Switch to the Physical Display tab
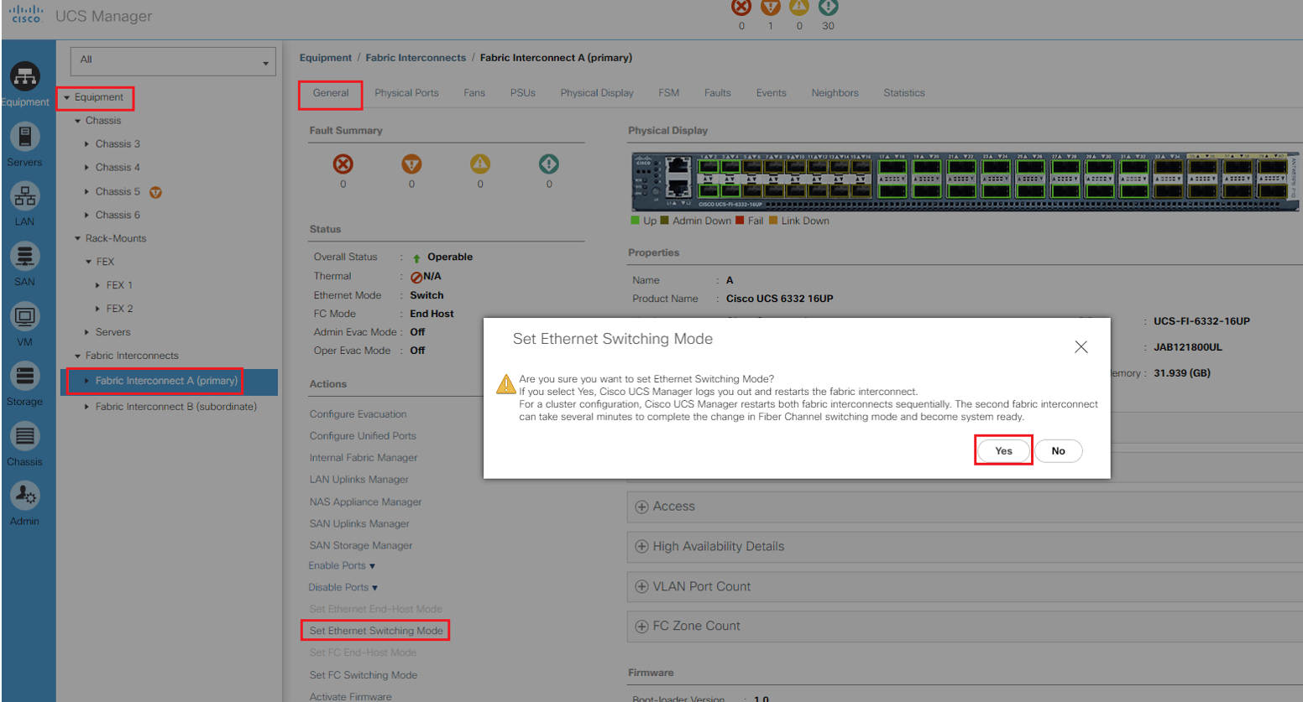 point(597,93)
